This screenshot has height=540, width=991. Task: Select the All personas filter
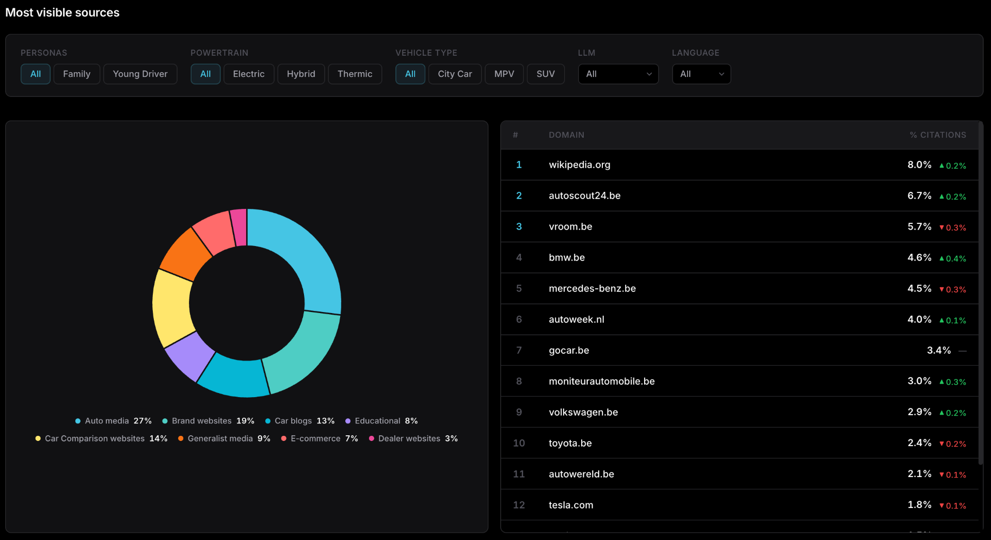35,74
